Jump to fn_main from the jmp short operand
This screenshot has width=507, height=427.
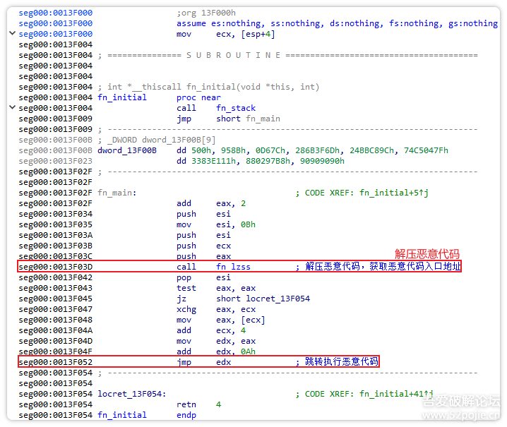263,119
